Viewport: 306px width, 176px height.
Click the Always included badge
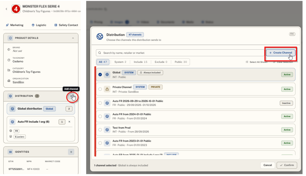pos(150,72)
